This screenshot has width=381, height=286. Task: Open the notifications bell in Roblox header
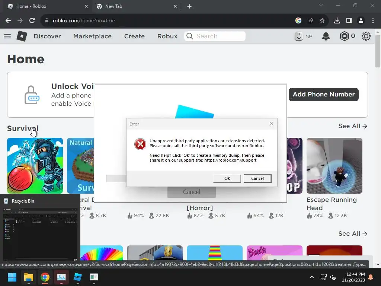(x=326, y=36)
